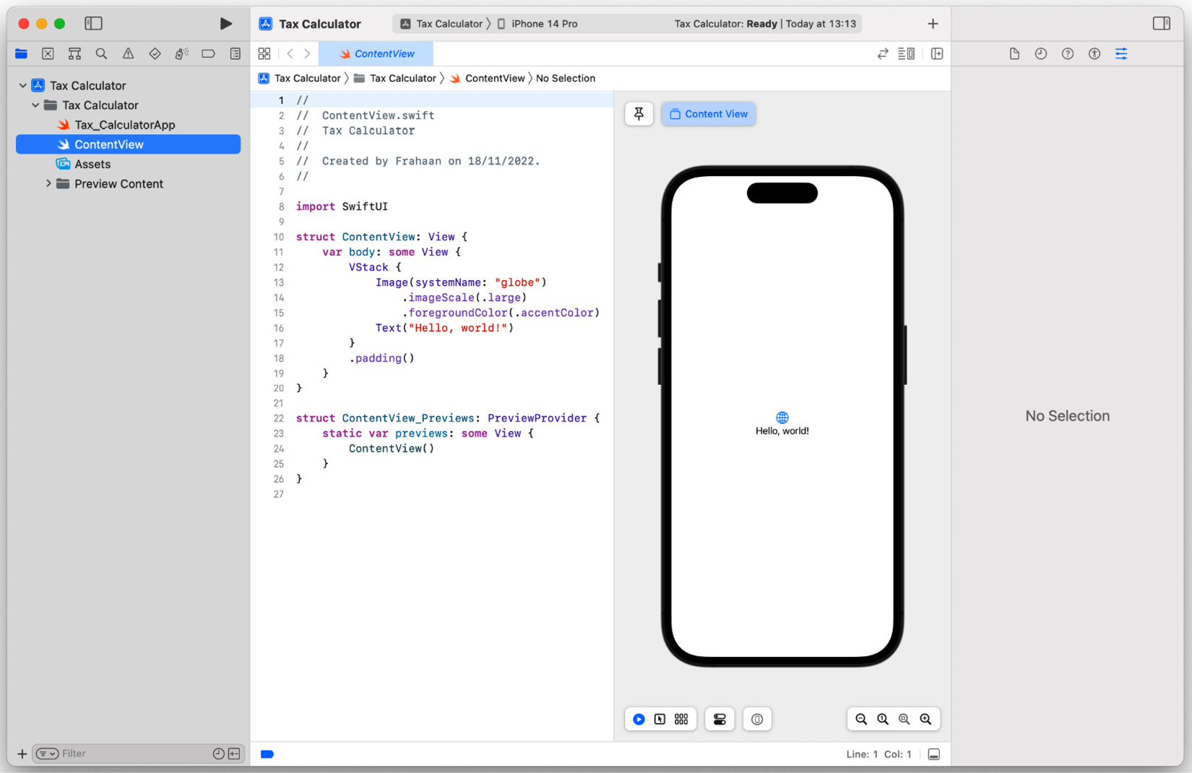Toggle the navigator sidebar
The height and width of the screenshot is (773, 1192).
pyautogui.click(x=93, y=24)
